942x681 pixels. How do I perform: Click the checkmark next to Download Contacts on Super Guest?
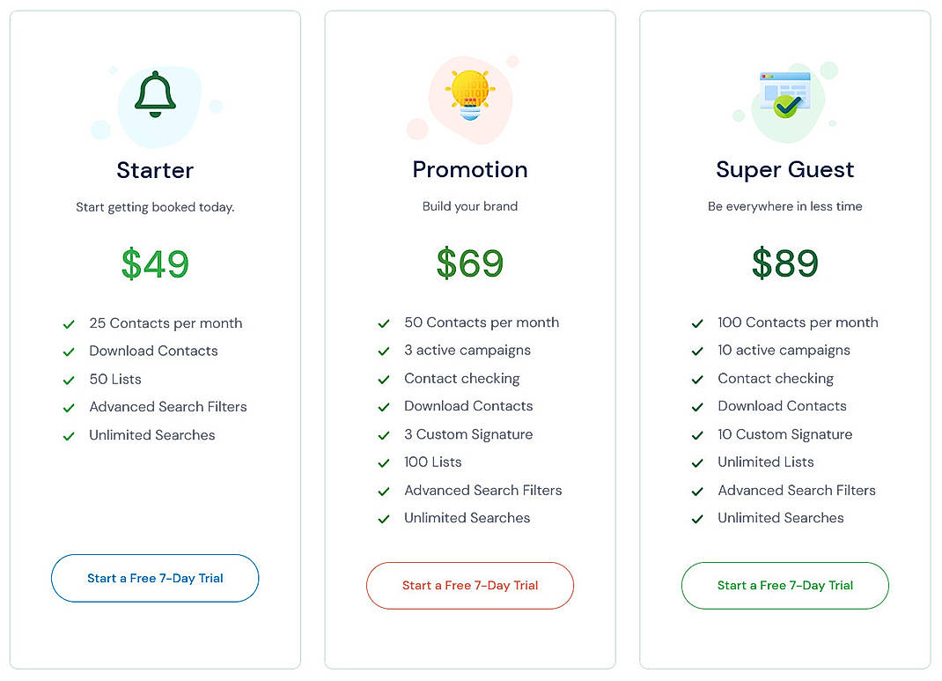pyautogui.click(x=697, y=406)
